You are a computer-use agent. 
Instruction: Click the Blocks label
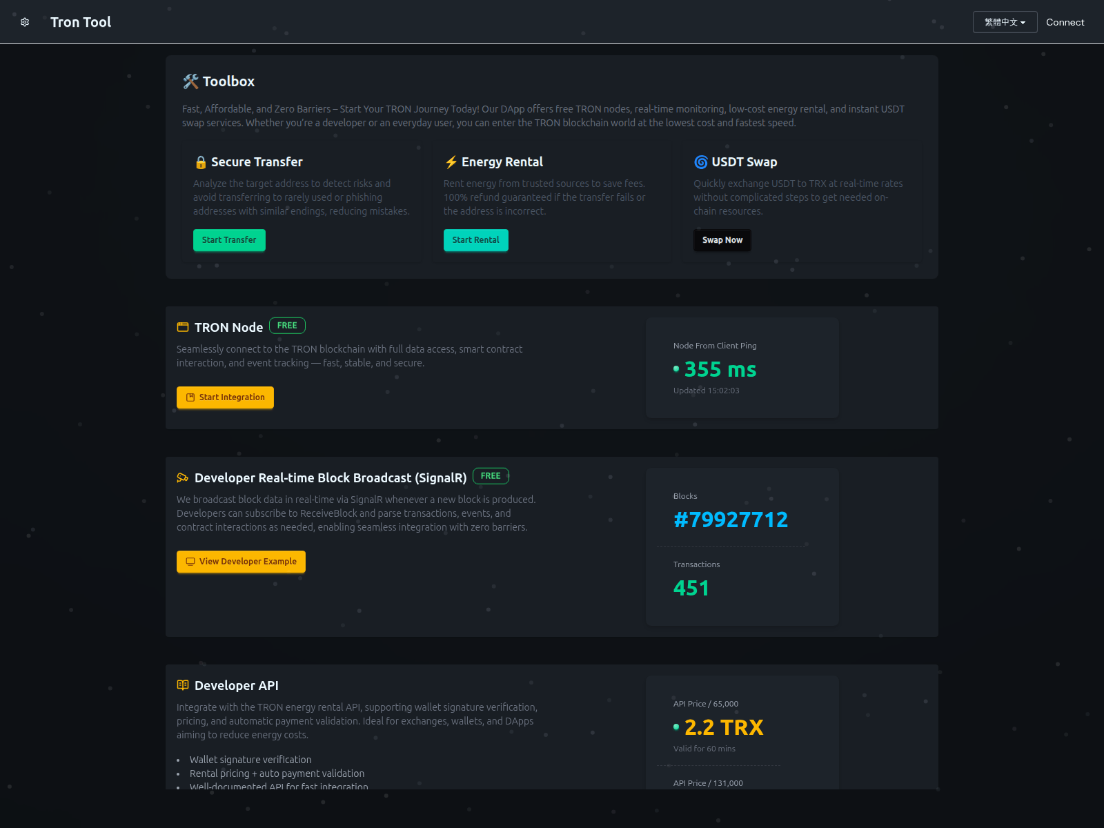click(685, 496)
